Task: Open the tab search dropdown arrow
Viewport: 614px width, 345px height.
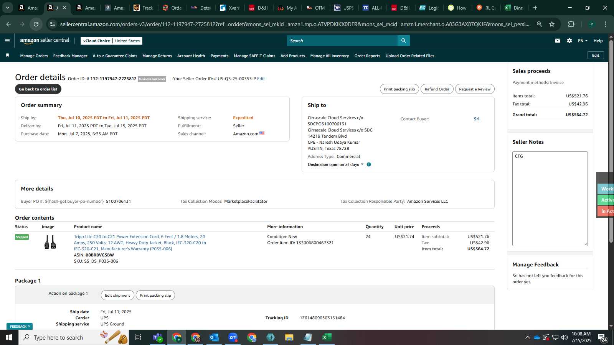Action: (7, 8)
